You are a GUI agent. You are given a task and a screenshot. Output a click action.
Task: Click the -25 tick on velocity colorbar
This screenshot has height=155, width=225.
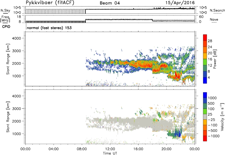[211, 119]
